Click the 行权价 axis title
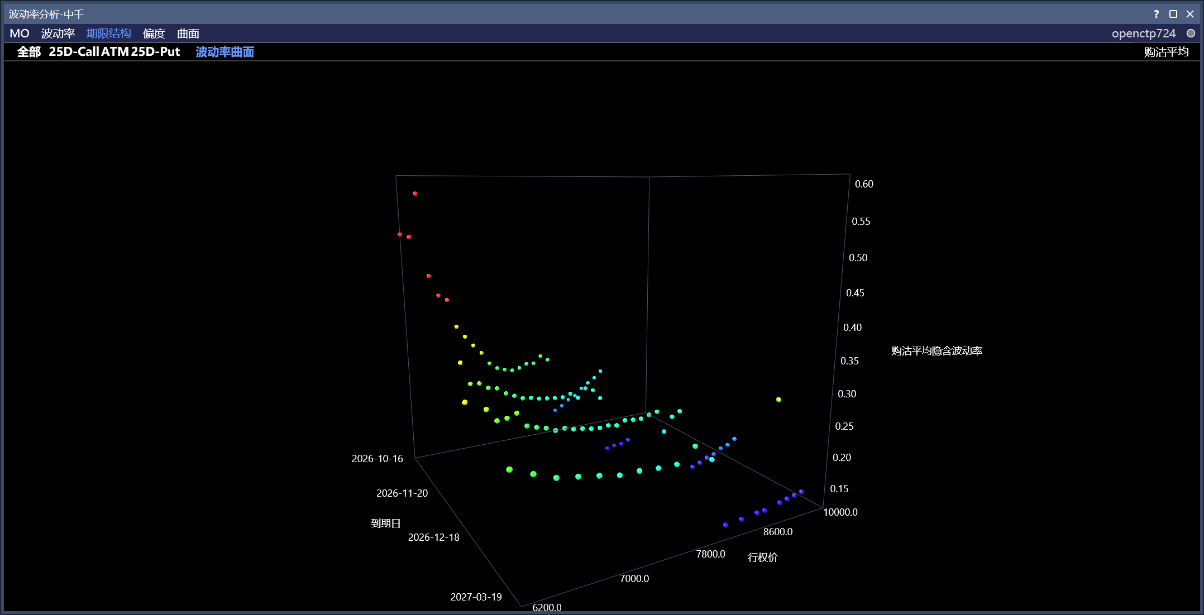 point(763,558)
